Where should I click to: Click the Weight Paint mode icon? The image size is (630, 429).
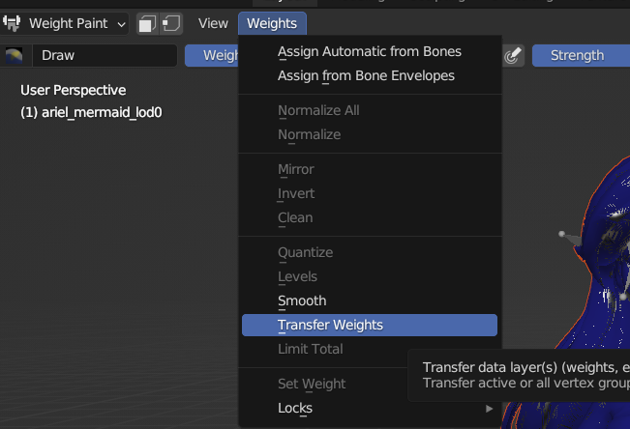pos(12,23)
